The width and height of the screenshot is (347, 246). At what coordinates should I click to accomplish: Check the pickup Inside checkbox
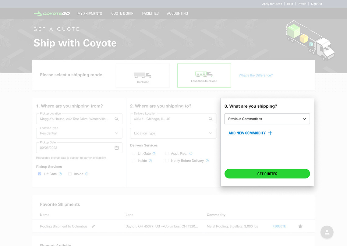pos(70,174)
